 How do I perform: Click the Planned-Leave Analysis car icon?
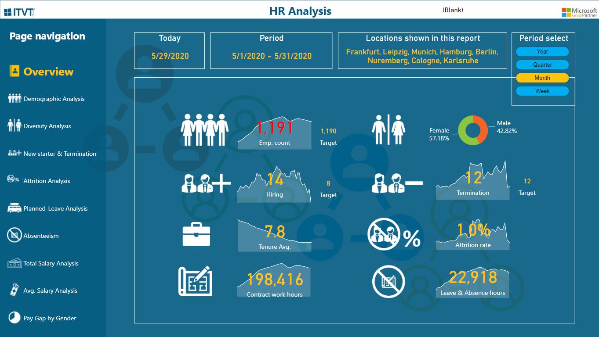[x=15, y=208]
